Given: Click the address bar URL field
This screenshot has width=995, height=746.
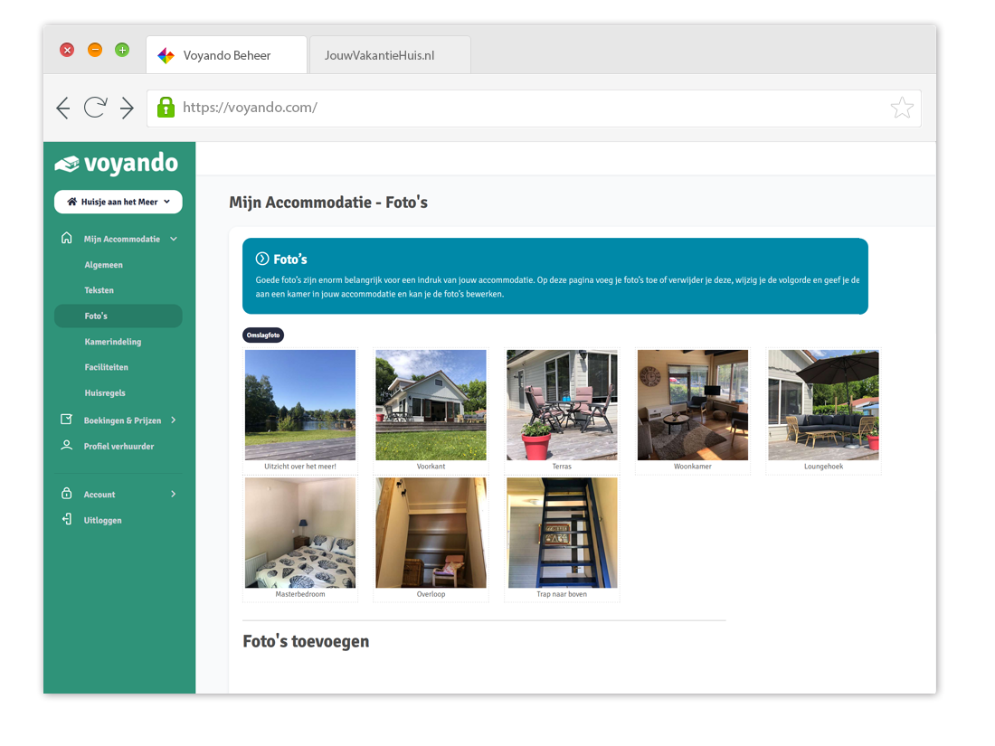Looking at the screenshot, I should point(525,108).
